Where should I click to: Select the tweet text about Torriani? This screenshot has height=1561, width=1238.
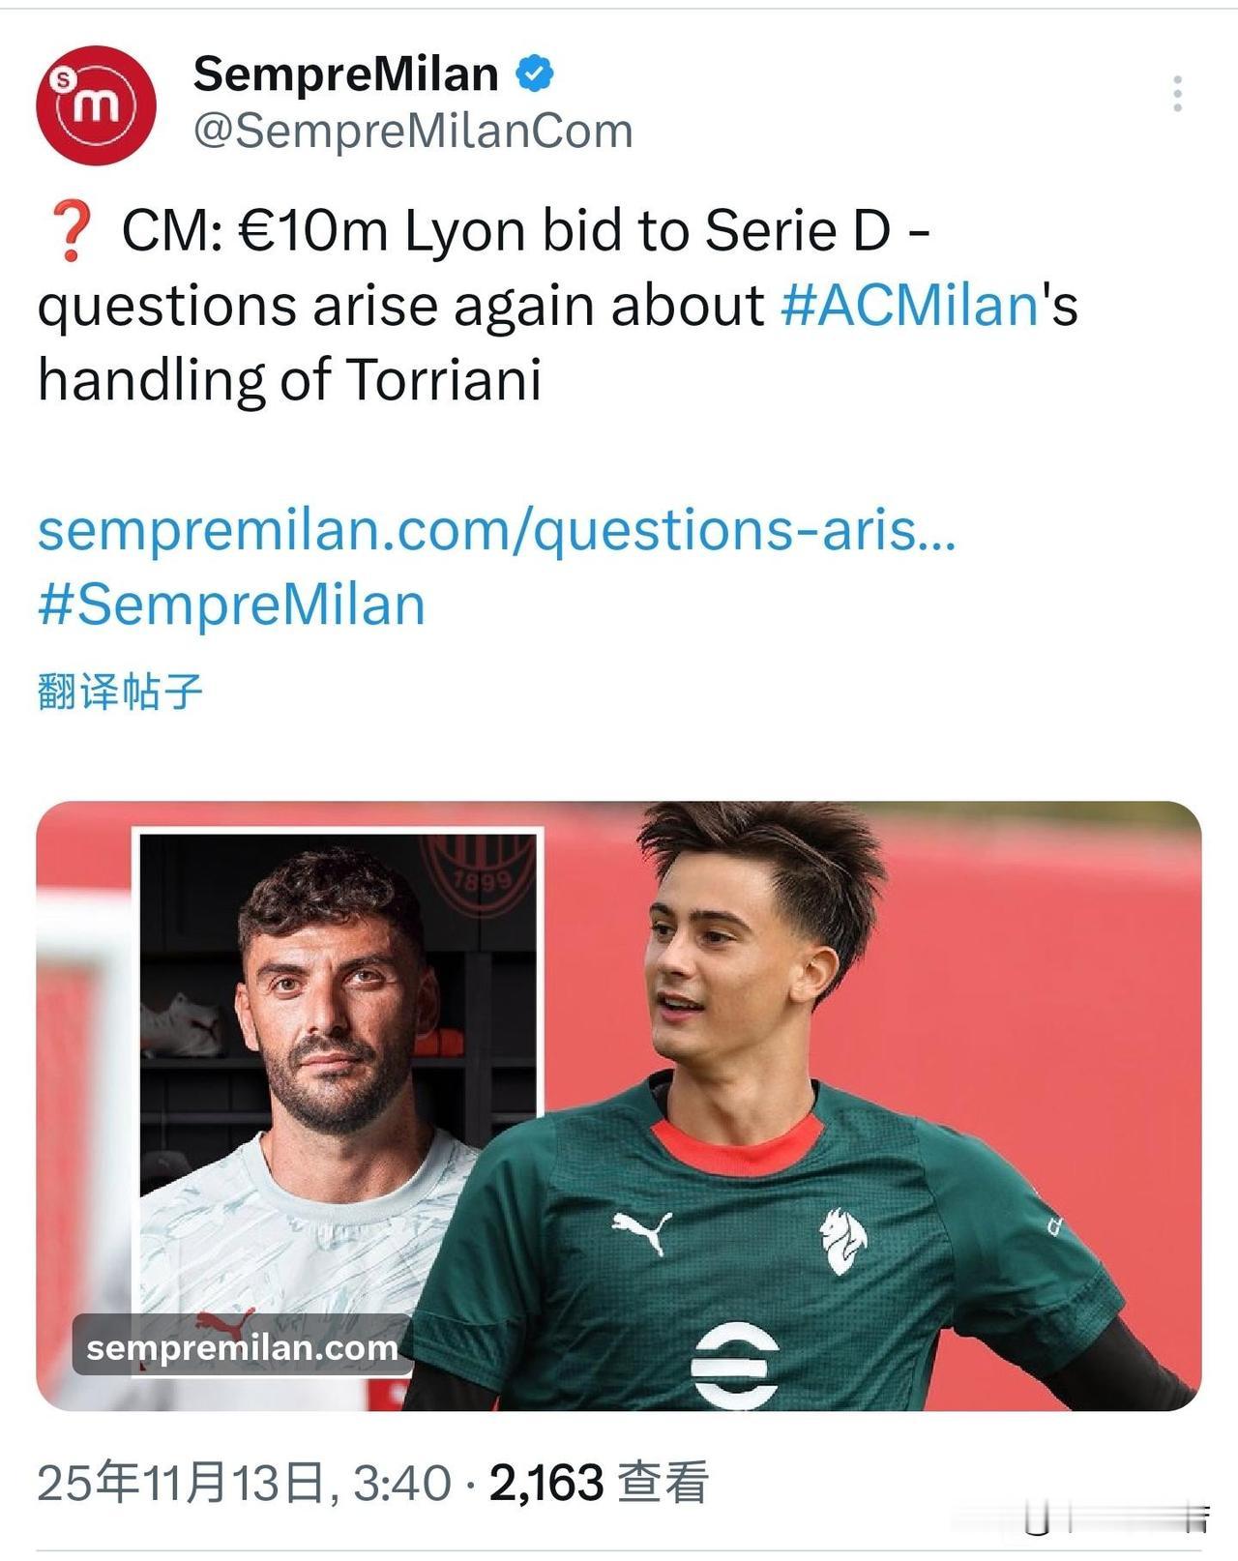pyautogui.click(x=557, y=306)
